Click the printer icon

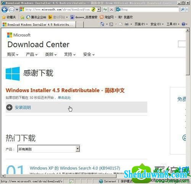point(126,24)
